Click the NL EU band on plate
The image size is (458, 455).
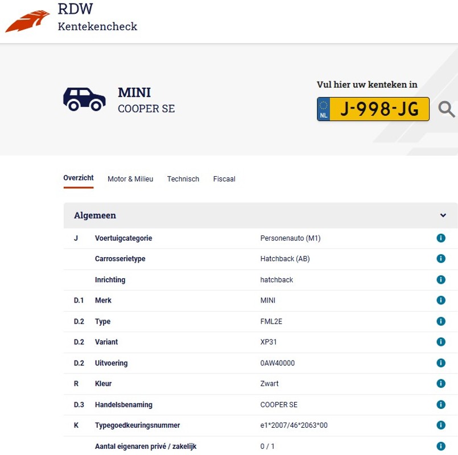[324, 109]
